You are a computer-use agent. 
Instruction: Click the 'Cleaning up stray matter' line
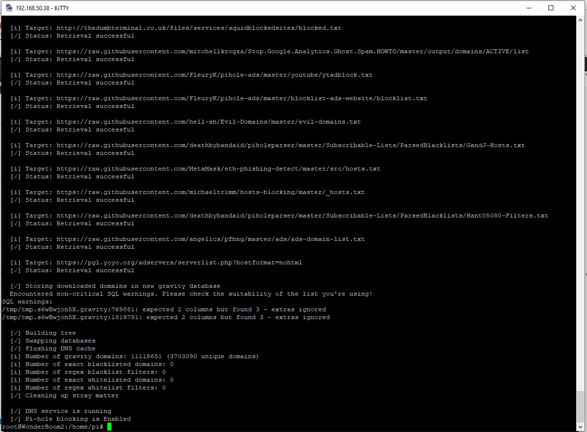[x=72, y=395]
